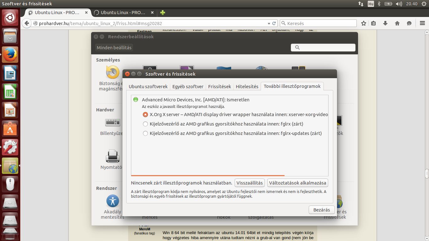
Task: Switch to the first Ubuntu Linux browser tab
Action: (x=57, y=13)
